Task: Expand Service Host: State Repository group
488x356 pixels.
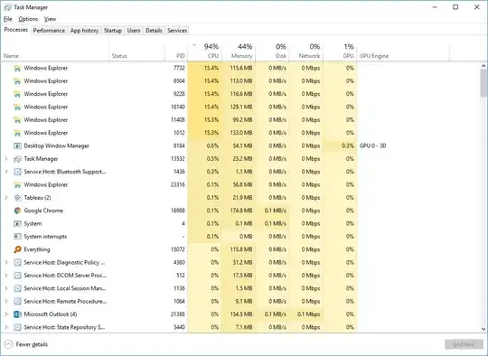Action: coord(6,327)
